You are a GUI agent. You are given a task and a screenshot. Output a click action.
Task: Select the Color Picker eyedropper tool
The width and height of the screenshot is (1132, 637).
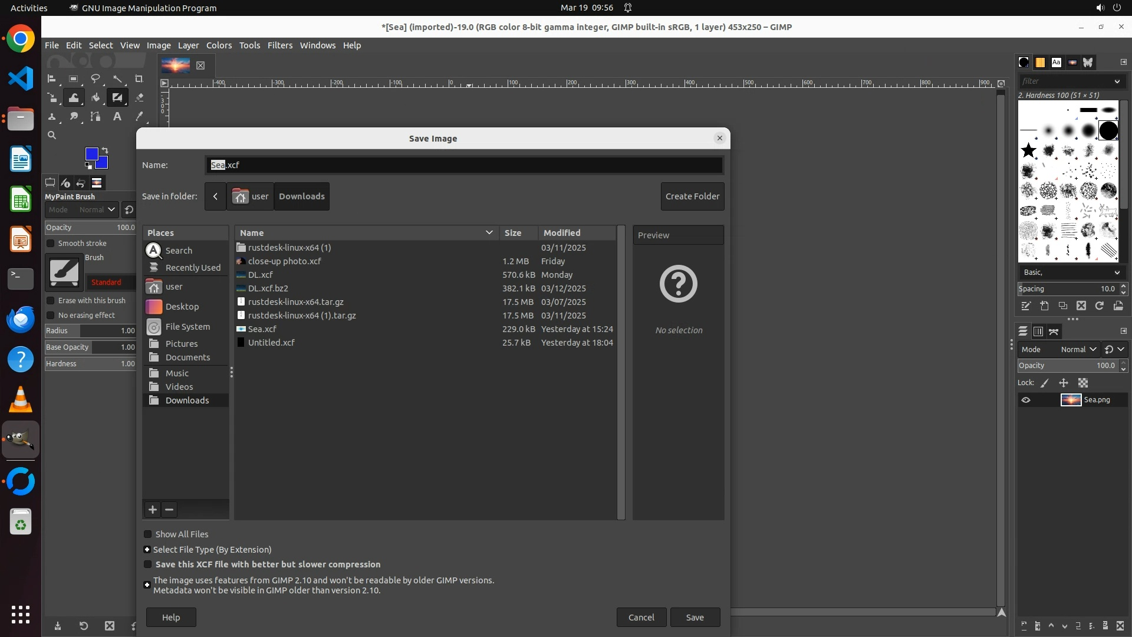(139, 116)
